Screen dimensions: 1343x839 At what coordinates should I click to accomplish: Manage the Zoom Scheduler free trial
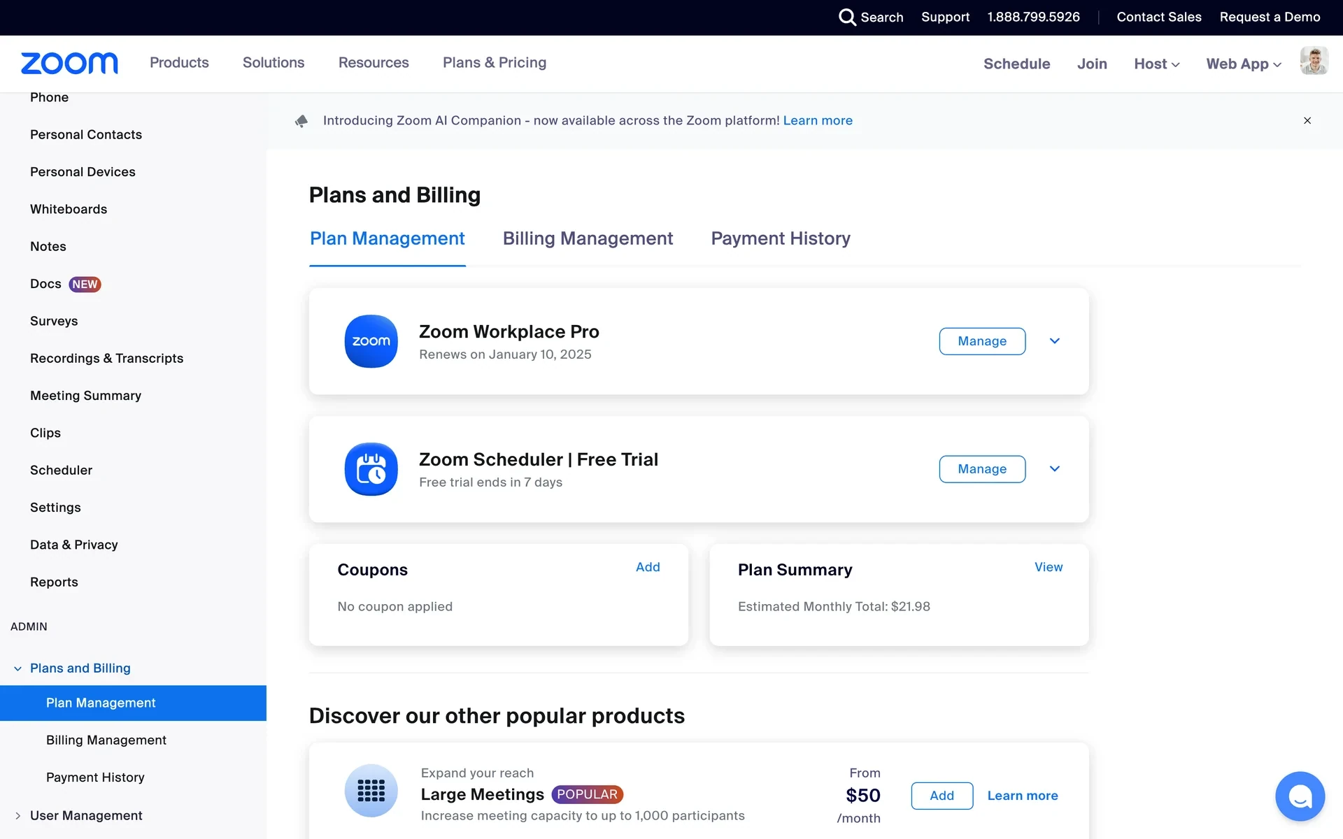982,469
